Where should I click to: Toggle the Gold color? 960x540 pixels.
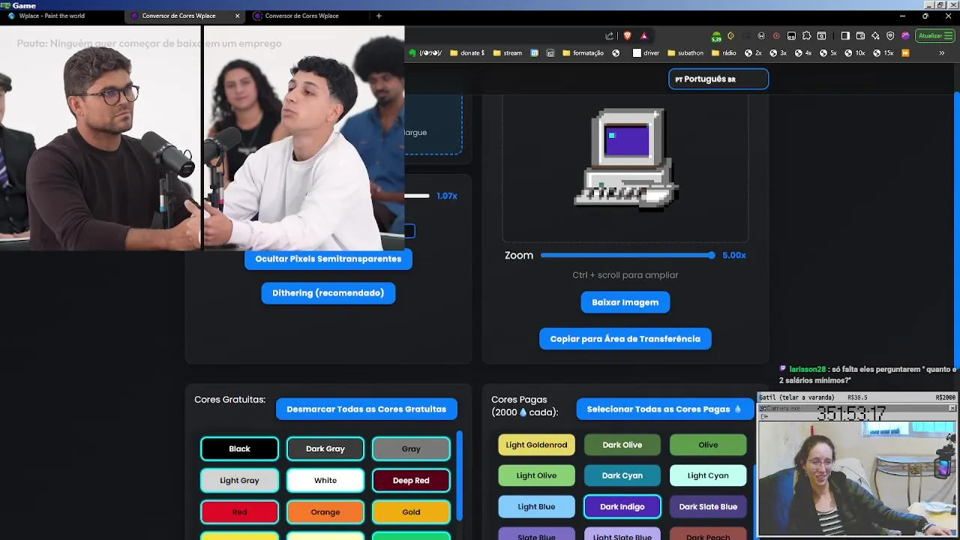pyautogui.click(x=411, y=511)
